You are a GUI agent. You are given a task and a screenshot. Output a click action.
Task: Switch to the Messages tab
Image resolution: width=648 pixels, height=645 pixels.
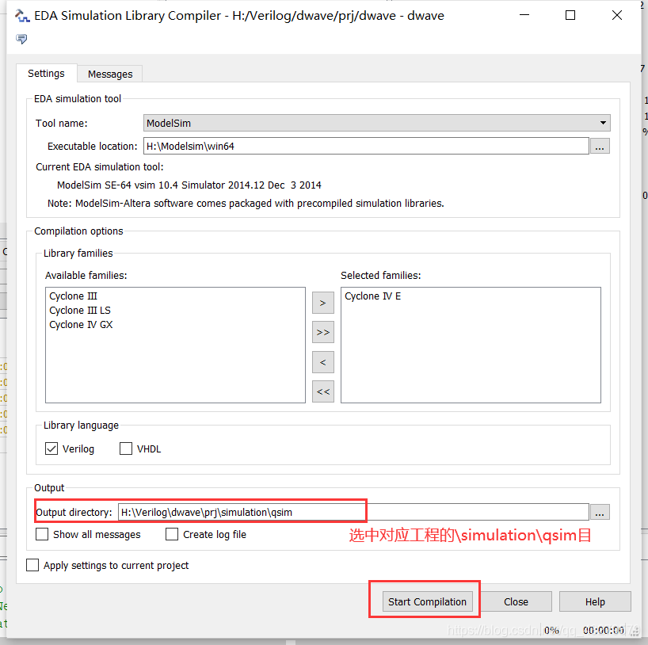point(110,74)
